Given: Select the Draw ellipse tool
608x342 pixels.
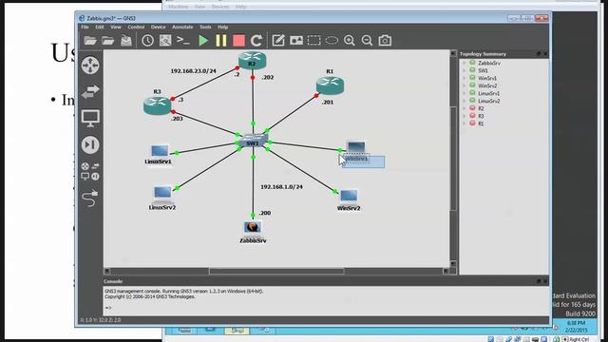Looking at the screenshot, I should 332,40.
